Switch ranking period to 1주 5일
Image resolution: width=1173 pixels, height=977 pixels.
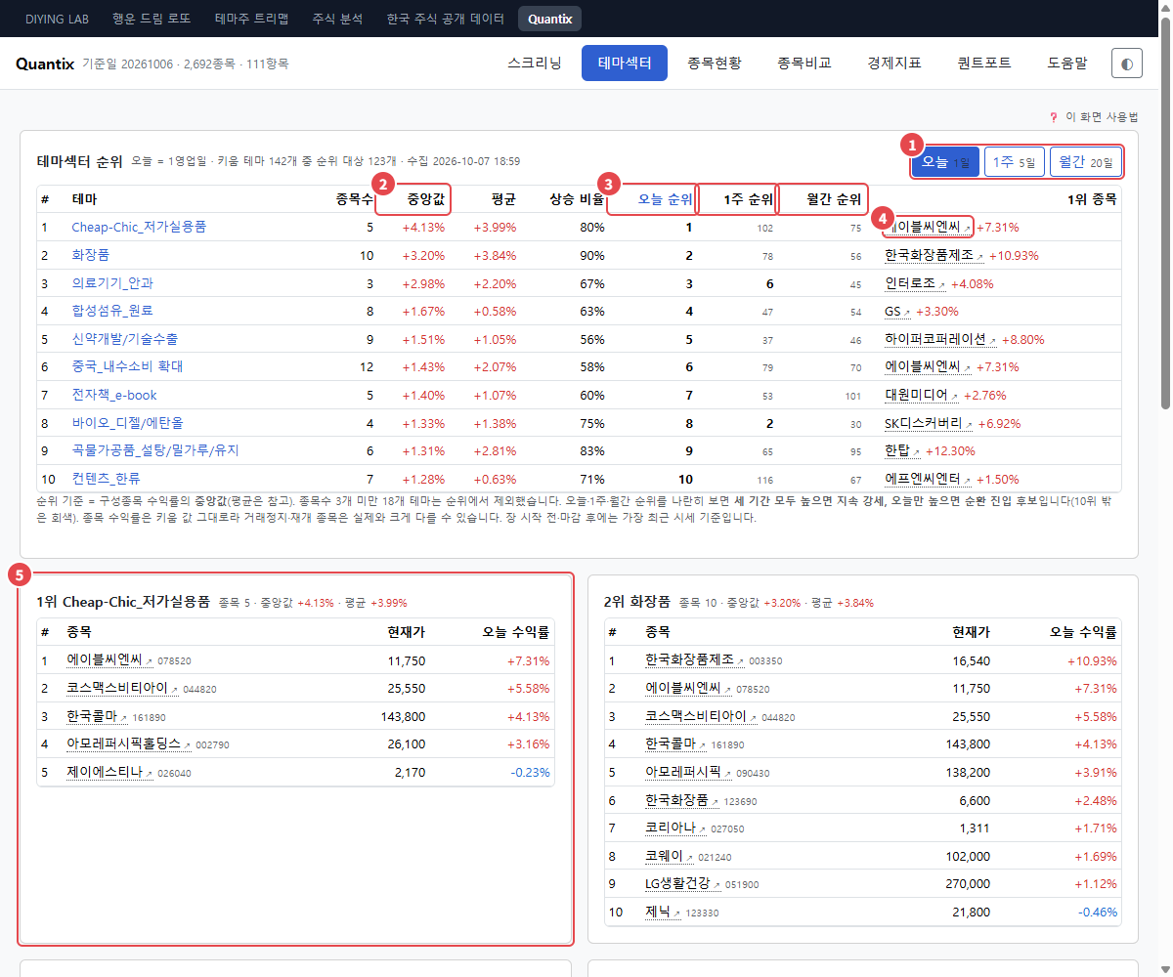[x=1015, y=162]
